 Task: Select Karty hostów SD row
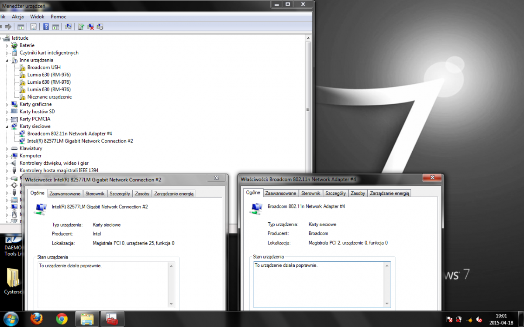pyautogui.click(x=37, y=112)
